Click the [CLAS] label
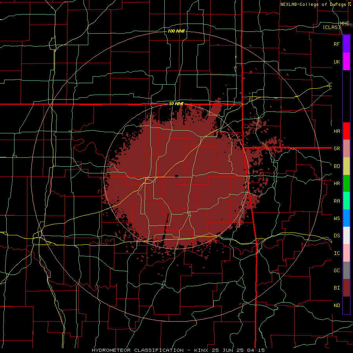 pos(331,27)
